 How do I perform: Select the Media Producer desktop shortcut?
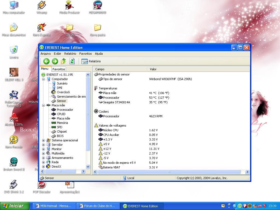click(69, 8)
